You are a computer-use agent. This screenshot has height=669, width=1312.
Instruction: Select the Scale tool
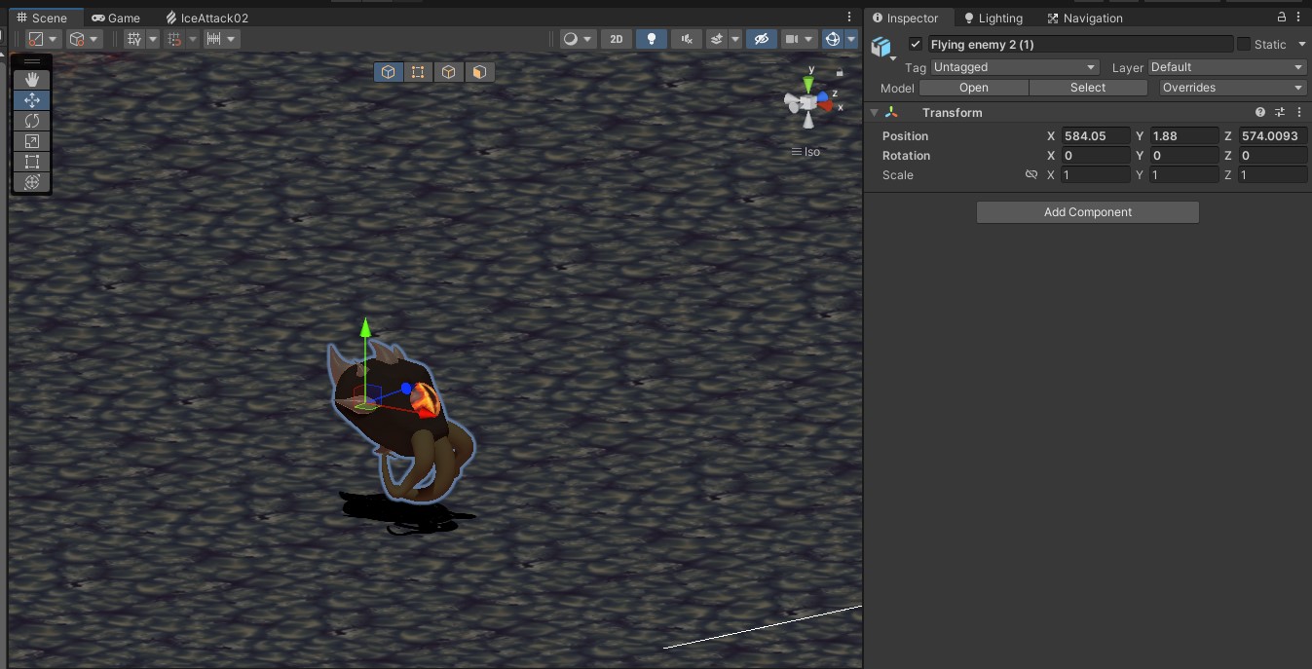[31, 141]
